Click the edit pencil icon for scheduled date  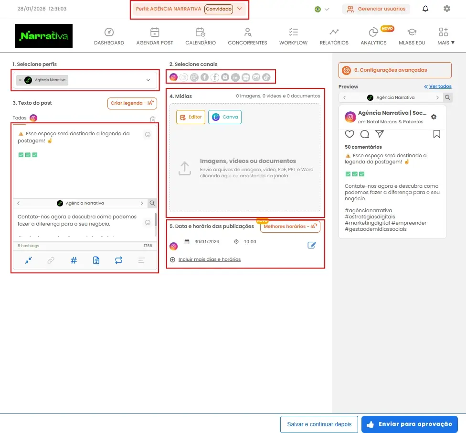point(312,245)
